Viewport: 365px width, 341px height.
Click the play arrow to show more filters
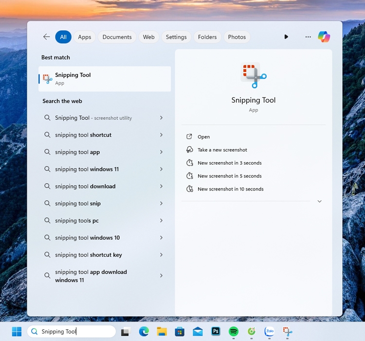coord(286,37)
